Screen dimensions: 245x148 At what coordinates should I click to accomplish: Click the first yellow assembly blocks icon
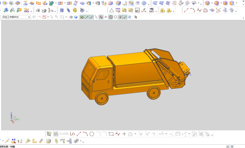tap(163, 11)
